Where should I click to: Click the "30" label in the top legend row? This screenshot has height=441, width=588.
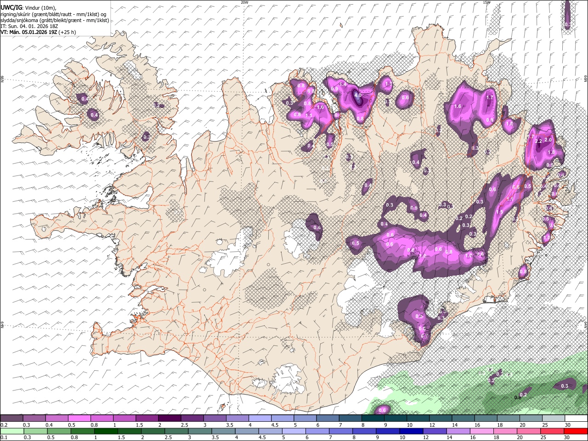click(x=568, y=425)
